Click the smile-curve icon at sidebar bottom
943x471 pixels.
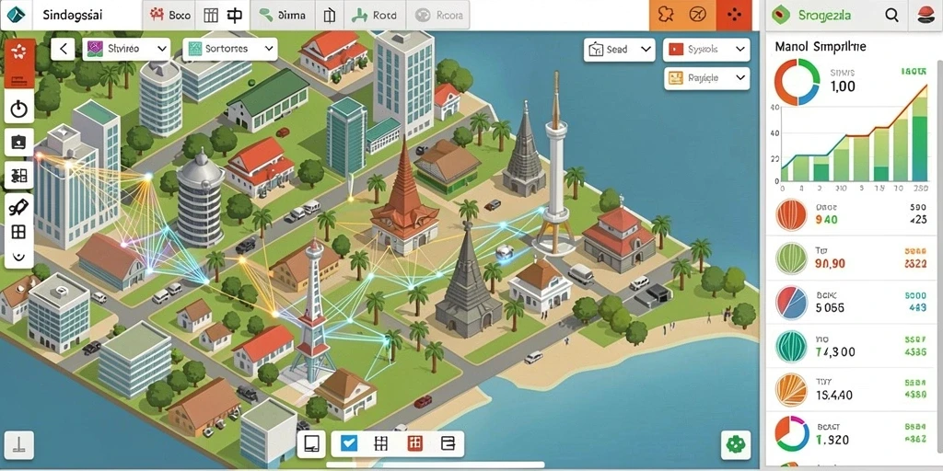point(18,258)
